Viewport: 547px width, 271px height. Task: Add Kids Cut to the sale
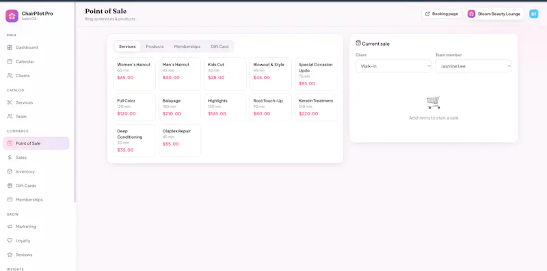coord(225,74)
